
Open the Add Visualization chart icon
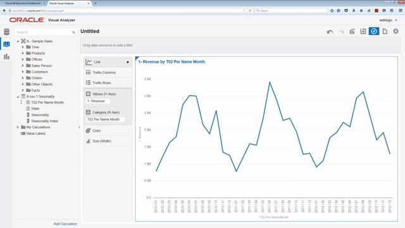pos(352,31)
